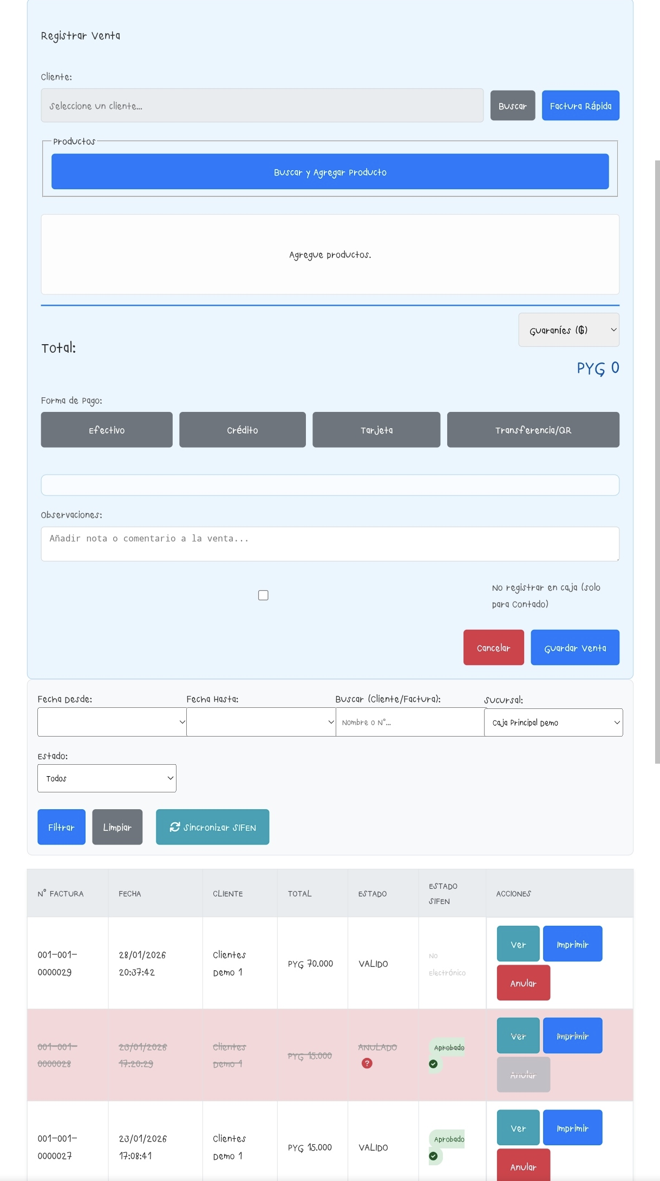
Task: Select Efectivo payment method
Action: tap(107, 430)
